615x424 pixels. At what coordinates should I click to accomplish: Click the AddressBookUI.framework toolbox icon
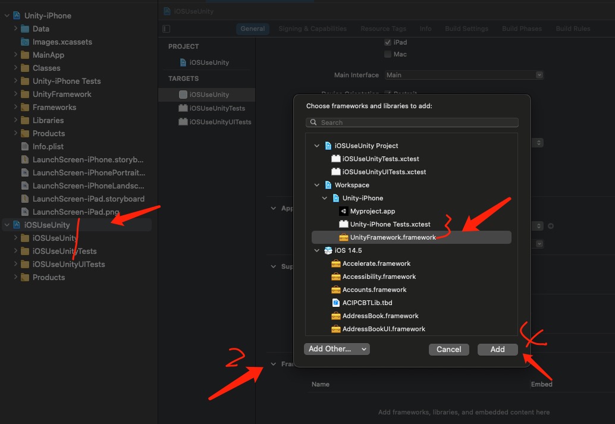click(x=335, y=329)
